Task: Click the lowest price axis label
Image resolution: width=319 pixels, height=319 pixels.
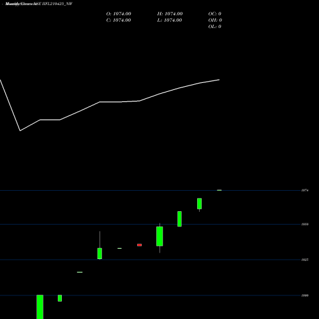Action: pyautogui.click(x=305, y=295)
